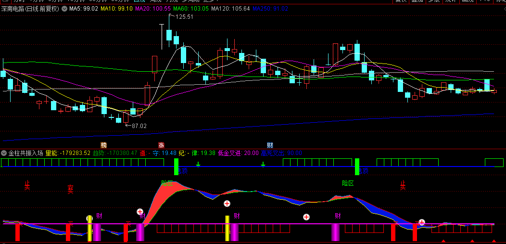The height and width of the screenshot is (244, 506).
Task: Click the plus circle above the first red wave
Action: [140, 212]
